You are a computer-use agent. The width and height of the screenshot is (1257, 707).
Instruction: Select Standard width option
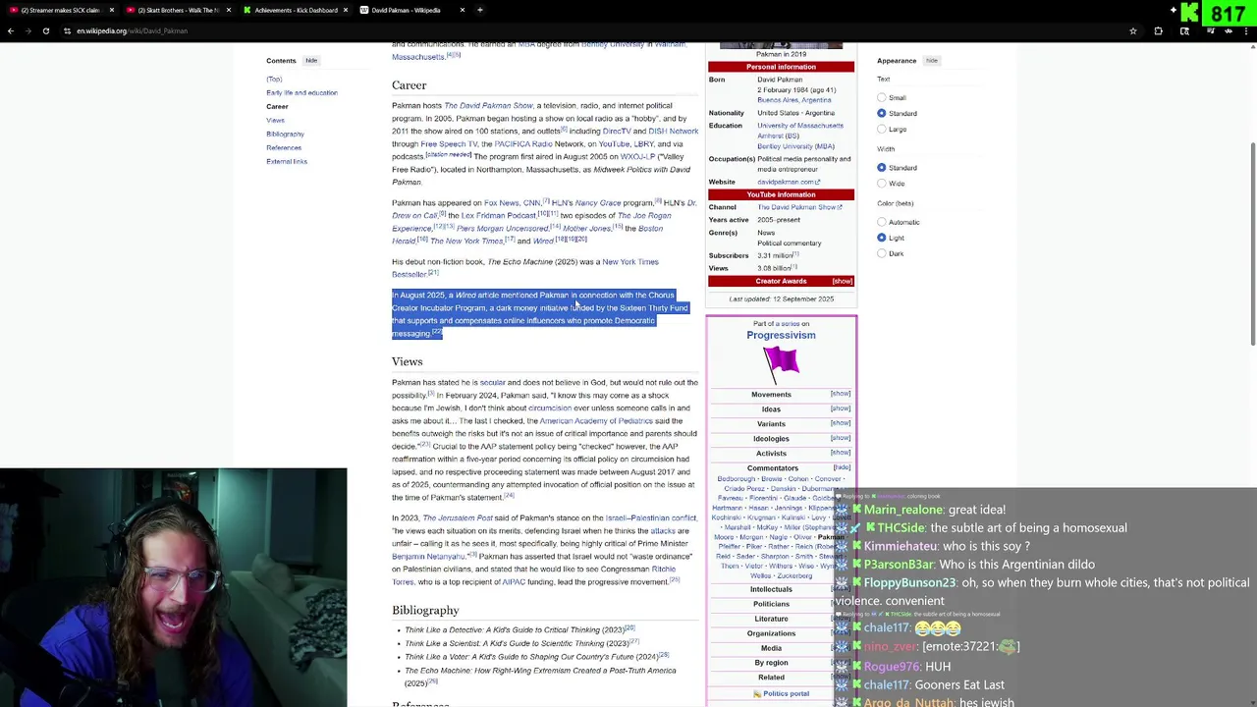point(882,168)
